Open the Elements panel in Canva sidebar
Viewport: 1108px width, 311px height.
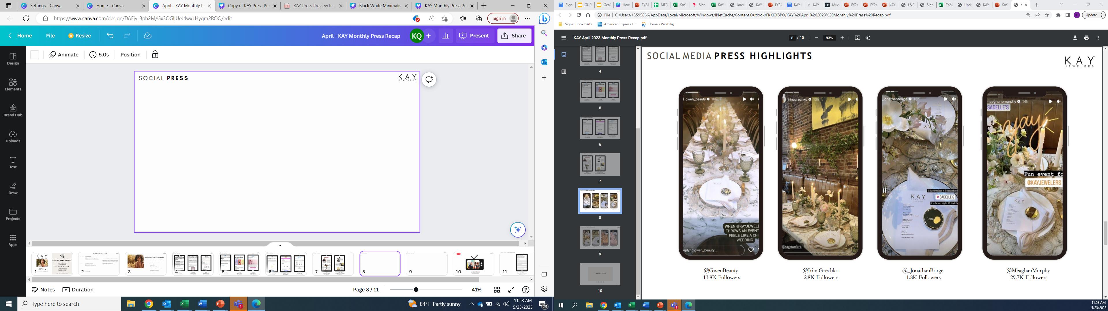[x=12, y=84]
